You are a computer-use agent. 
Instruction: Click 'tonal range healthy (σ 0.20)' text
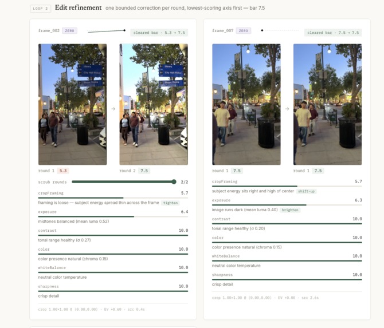tap(238, 228)
